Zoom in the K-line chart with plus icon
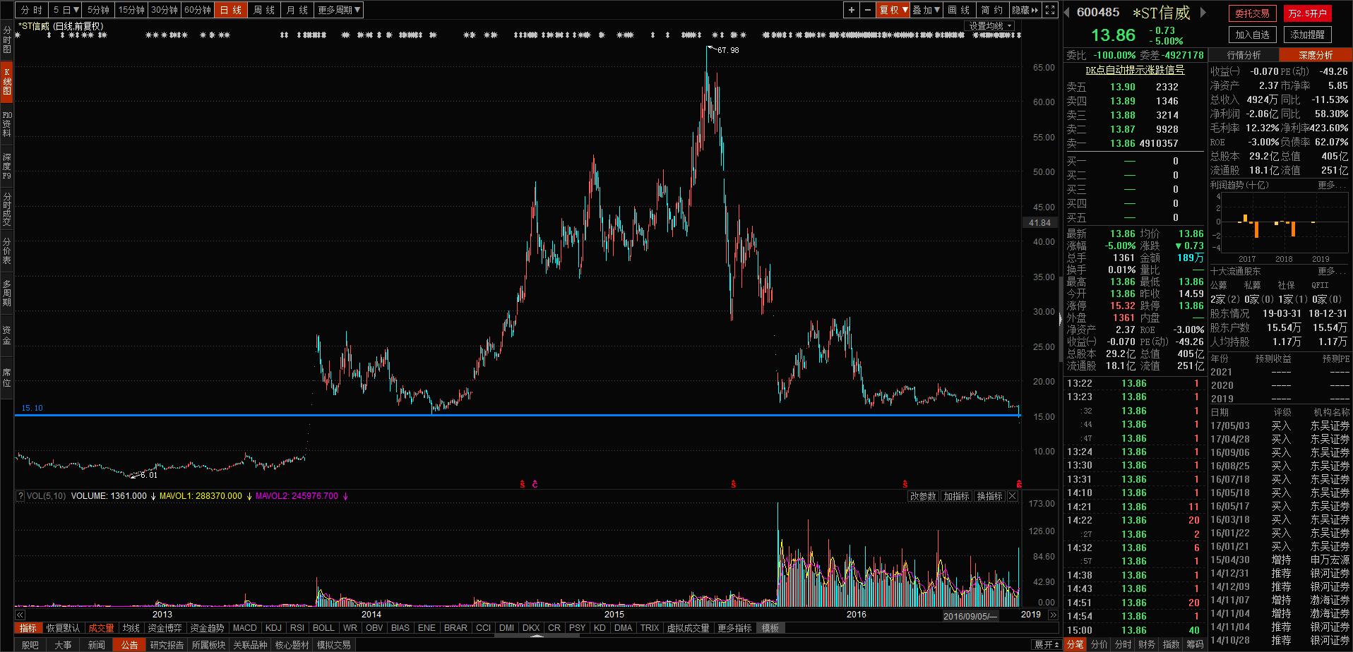Screen dimensions: 1353x652 point(852,10)
